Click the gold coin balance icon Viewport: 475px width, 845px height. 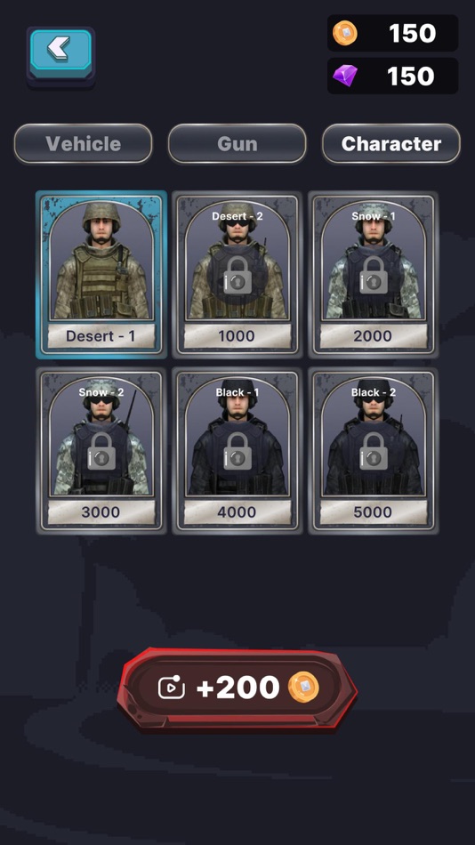tap(344, 33)
